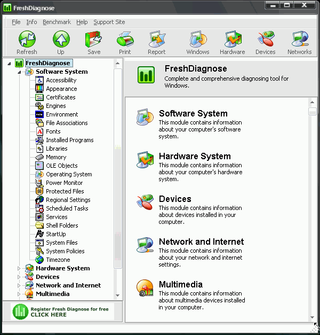Open the Info menu
Viewport: 320px width, 335px height.
(x=31, y=22)
